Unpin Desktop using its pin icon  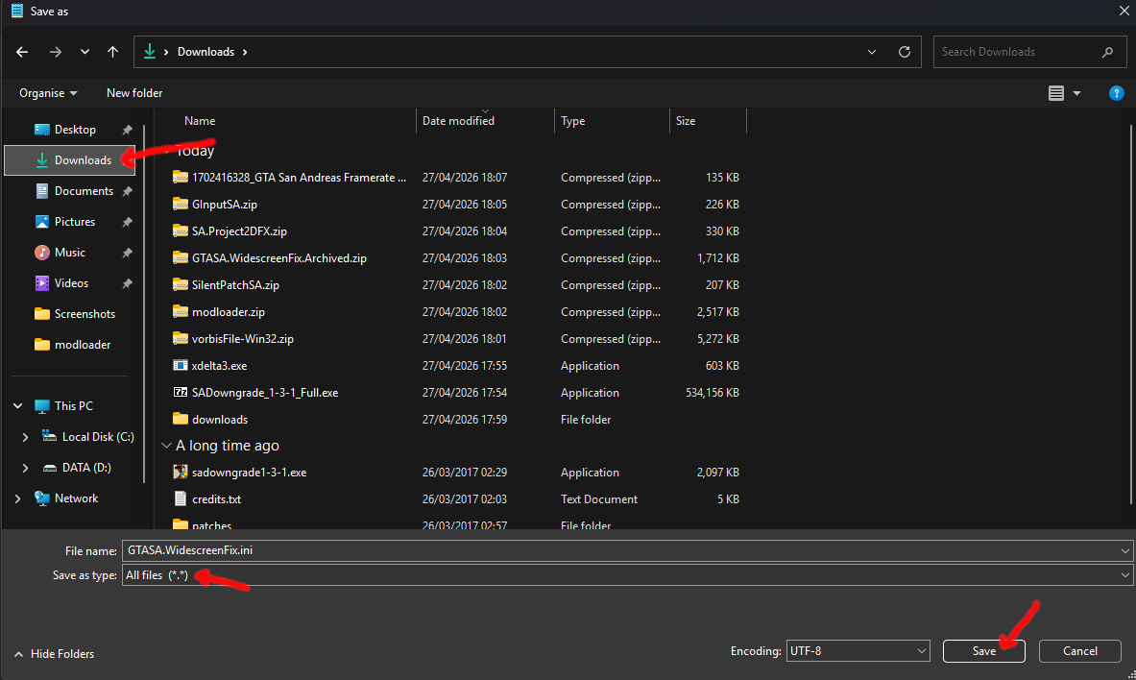[128, 130]
